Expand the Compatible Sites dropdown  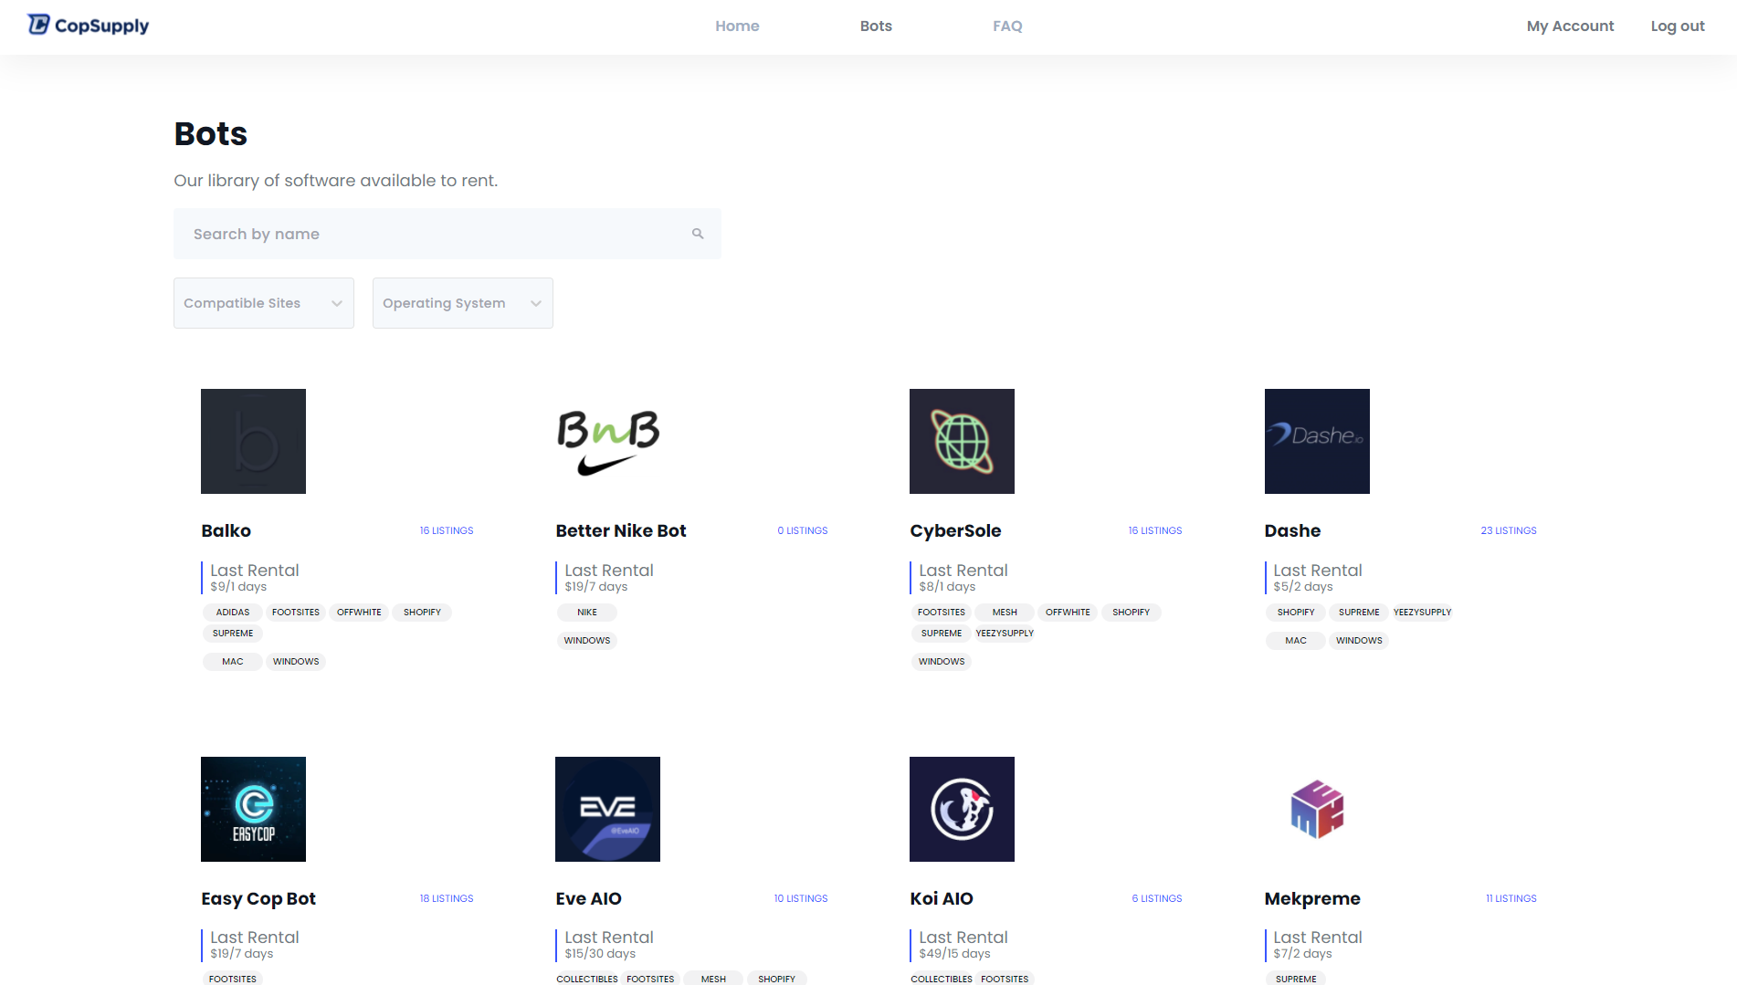click(263, 303)
